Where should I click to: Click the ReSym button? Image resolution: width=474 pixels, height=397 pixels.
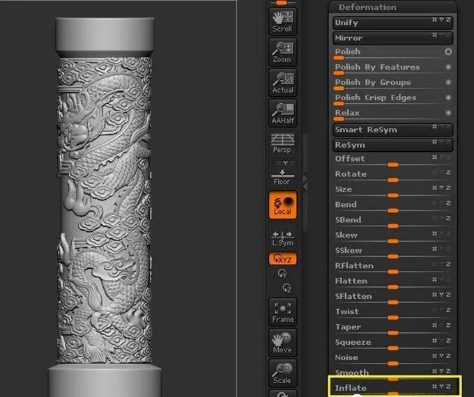coord(392,145)
